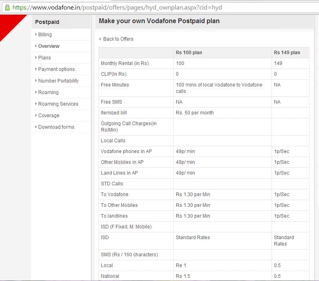
Task: Select the 'Rs 100 plan' column header
Action: point(189,53)
